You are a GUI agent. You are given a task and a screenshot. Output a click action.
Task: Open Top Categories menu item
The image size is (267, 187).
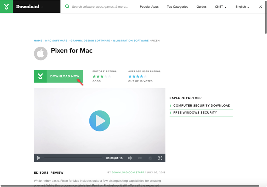click(178, 7)
